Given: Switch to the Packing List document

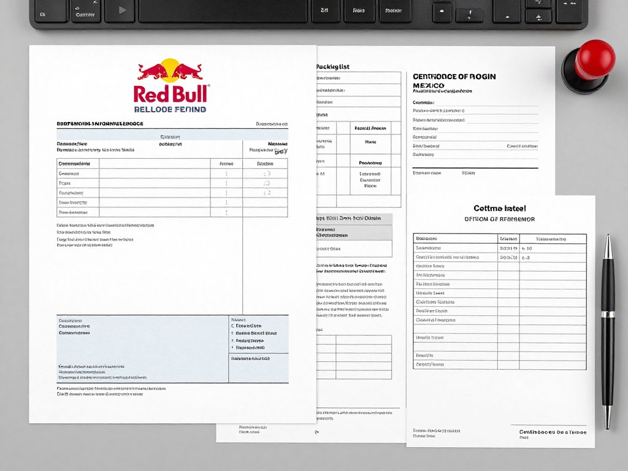Looking at the screenshot, I should point(334,66).
